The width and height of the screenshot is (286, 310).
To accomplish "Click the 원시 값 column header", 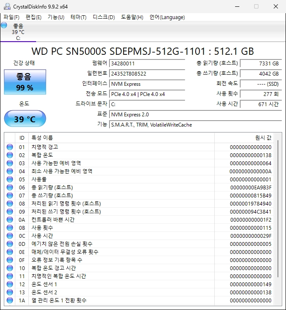I will [x=244, y=138].
